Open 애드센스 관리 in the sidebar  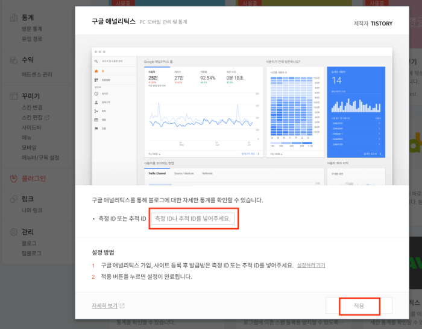(37, 74)
